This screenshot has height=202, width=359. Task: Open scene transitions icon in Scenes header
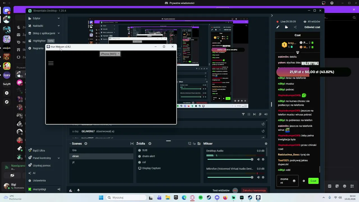[x=132, y=144]
